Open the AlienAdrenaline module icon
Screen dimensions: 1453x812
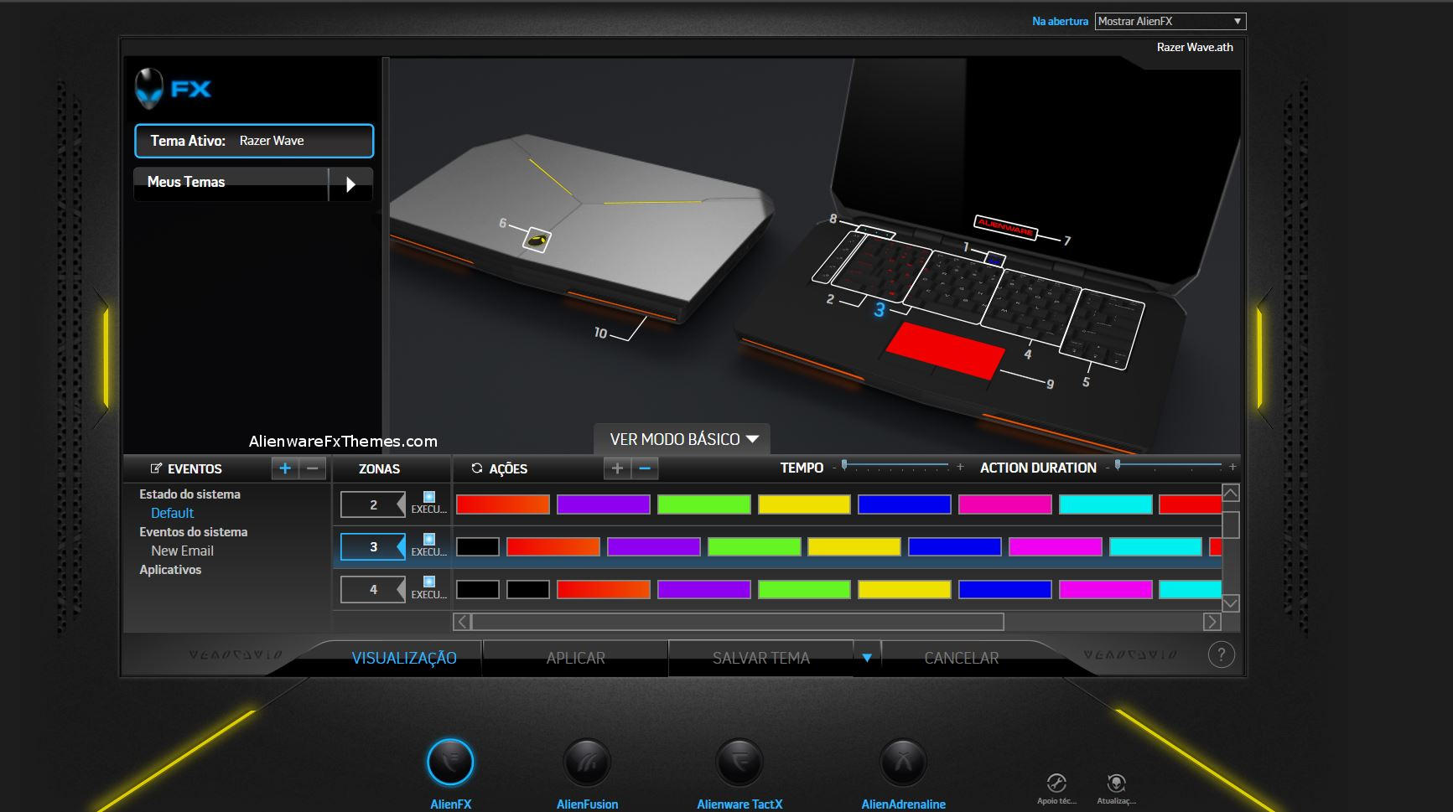[903, 763]
